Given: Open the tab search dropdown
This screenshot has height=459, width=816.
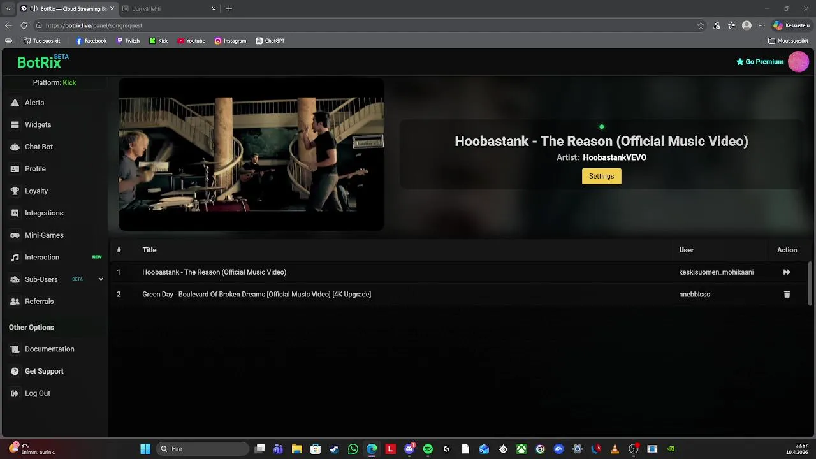Looking at the screenshot, I should tap(8, 9).
